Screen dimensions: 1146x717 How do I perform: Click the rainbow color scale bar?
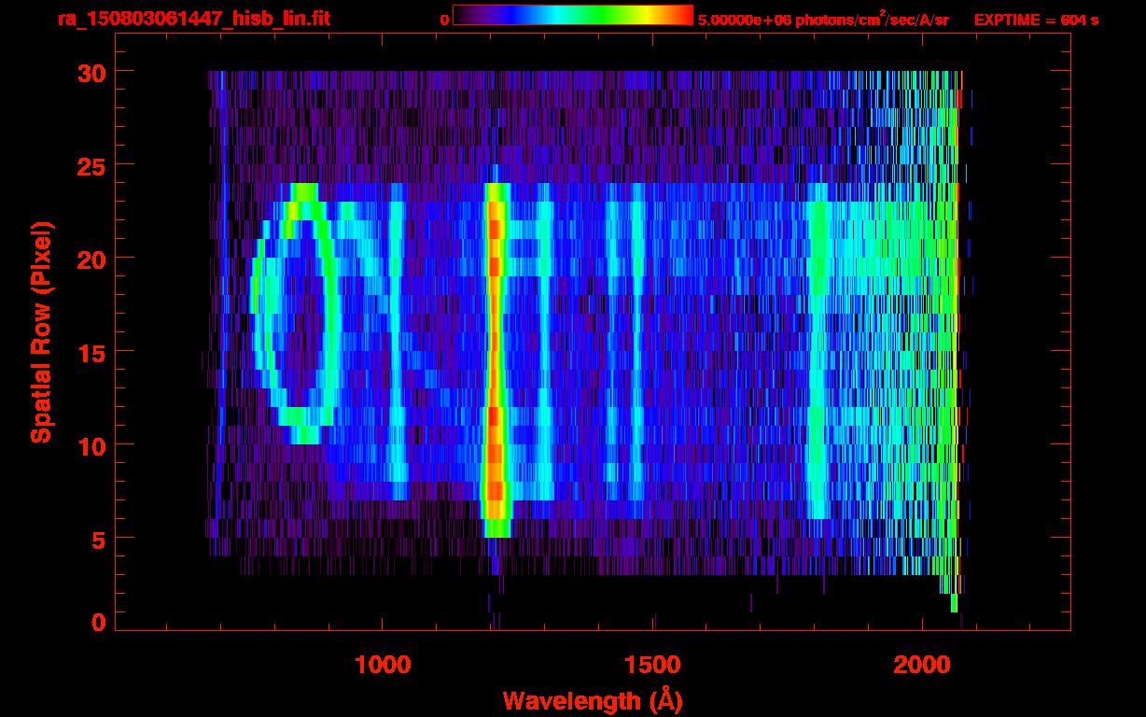pyautogui.click(x=573, y=16)
